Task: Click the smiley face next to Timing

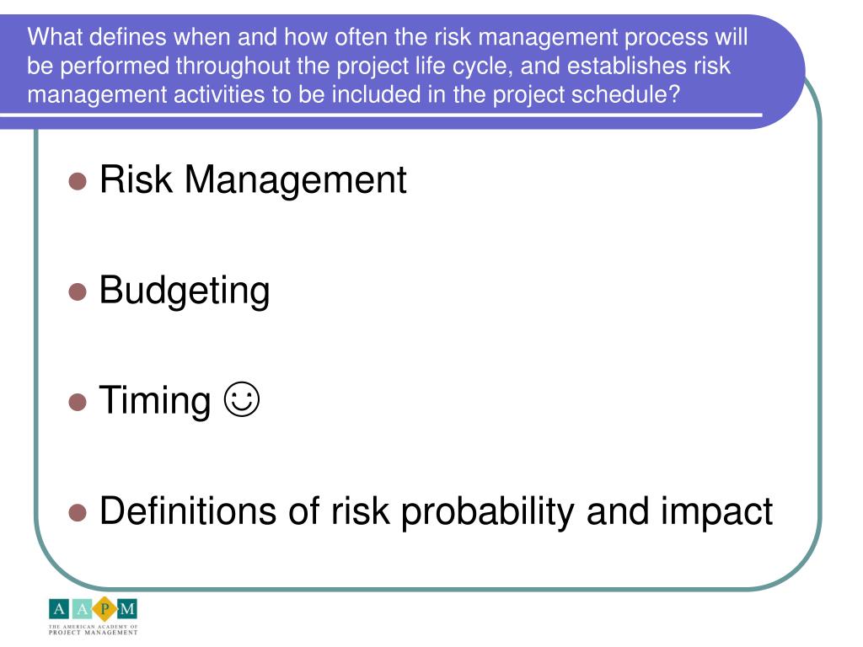Action: 242,399
